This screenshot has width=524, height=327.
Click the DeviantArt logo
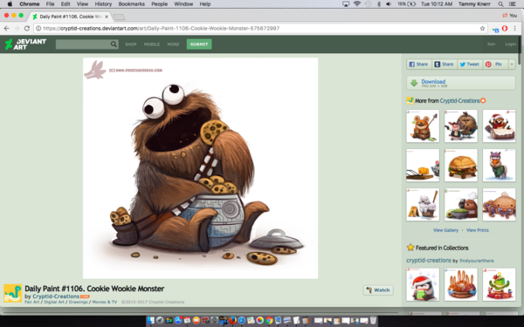coord(25,44)
